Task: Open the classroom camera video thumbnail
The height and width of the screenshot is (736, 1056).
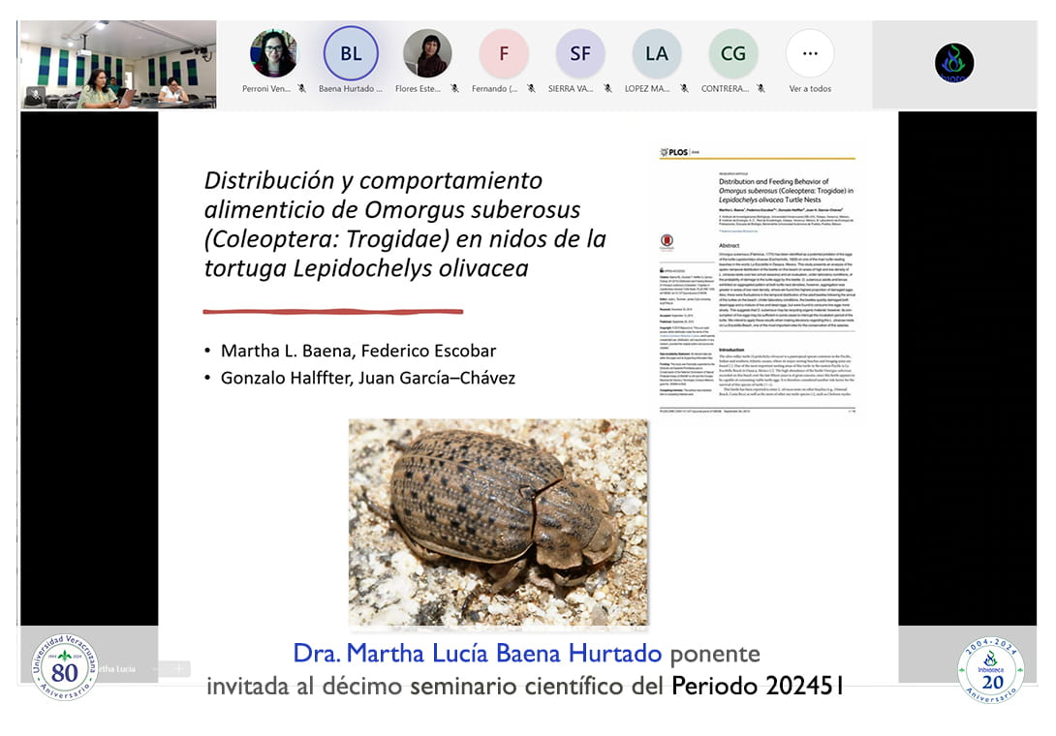Action: coord(118,64)
